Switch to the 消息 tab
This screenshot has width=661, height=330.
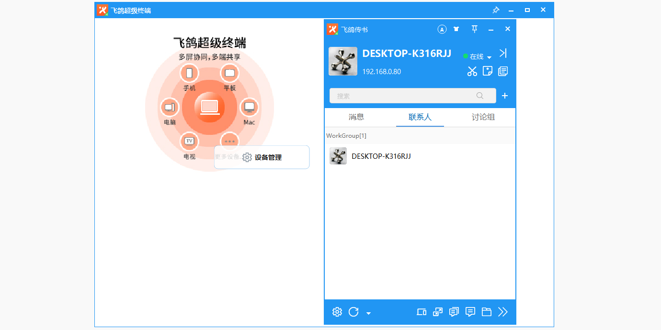356,117
